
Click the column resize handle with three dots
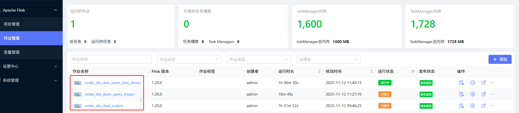141,100
